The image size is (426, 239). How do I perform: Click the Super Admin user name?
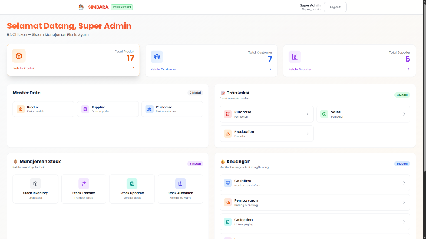pos(310,5)
